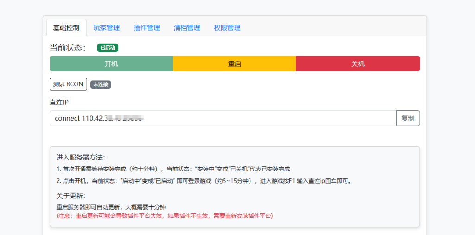Screen dimensions: 475x235
Task: Click the 直连IP label above the field
Action: coord(59,102)
